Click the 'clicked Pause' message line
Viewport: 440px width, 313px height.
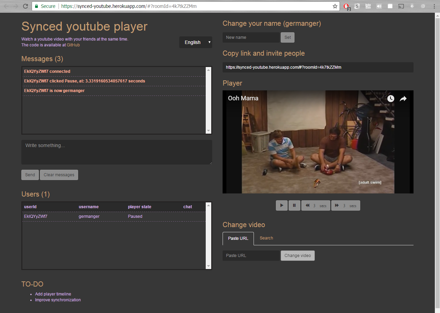(85, 81)
